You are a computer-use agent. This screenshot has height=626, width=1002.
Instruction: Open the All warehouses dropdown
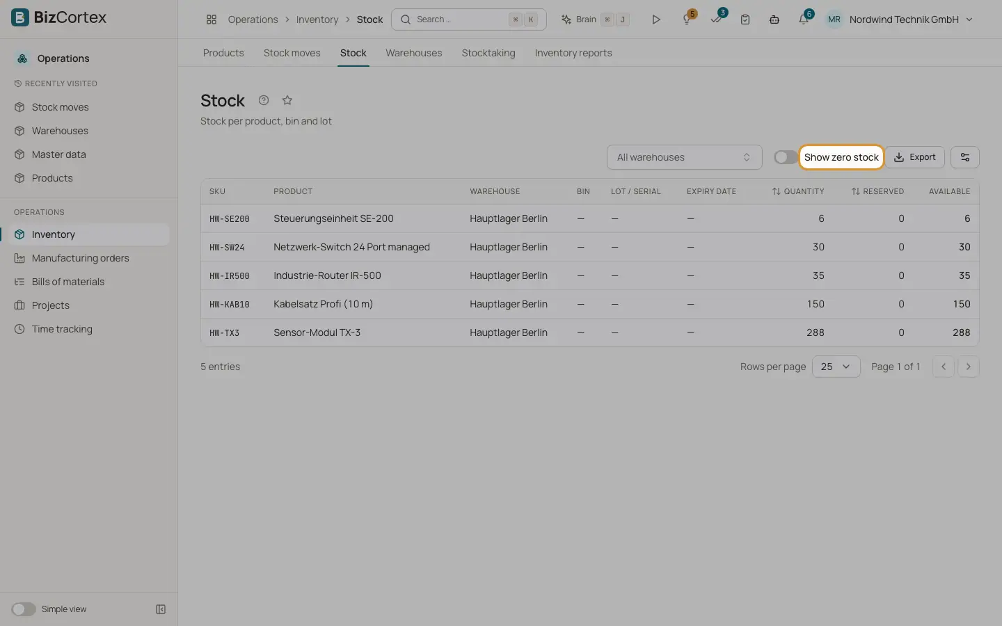685,157
